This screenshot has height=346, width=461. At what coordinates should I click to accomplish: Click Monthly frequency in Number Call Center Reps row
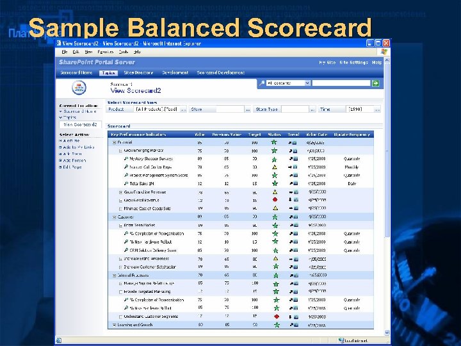point(352,167)
